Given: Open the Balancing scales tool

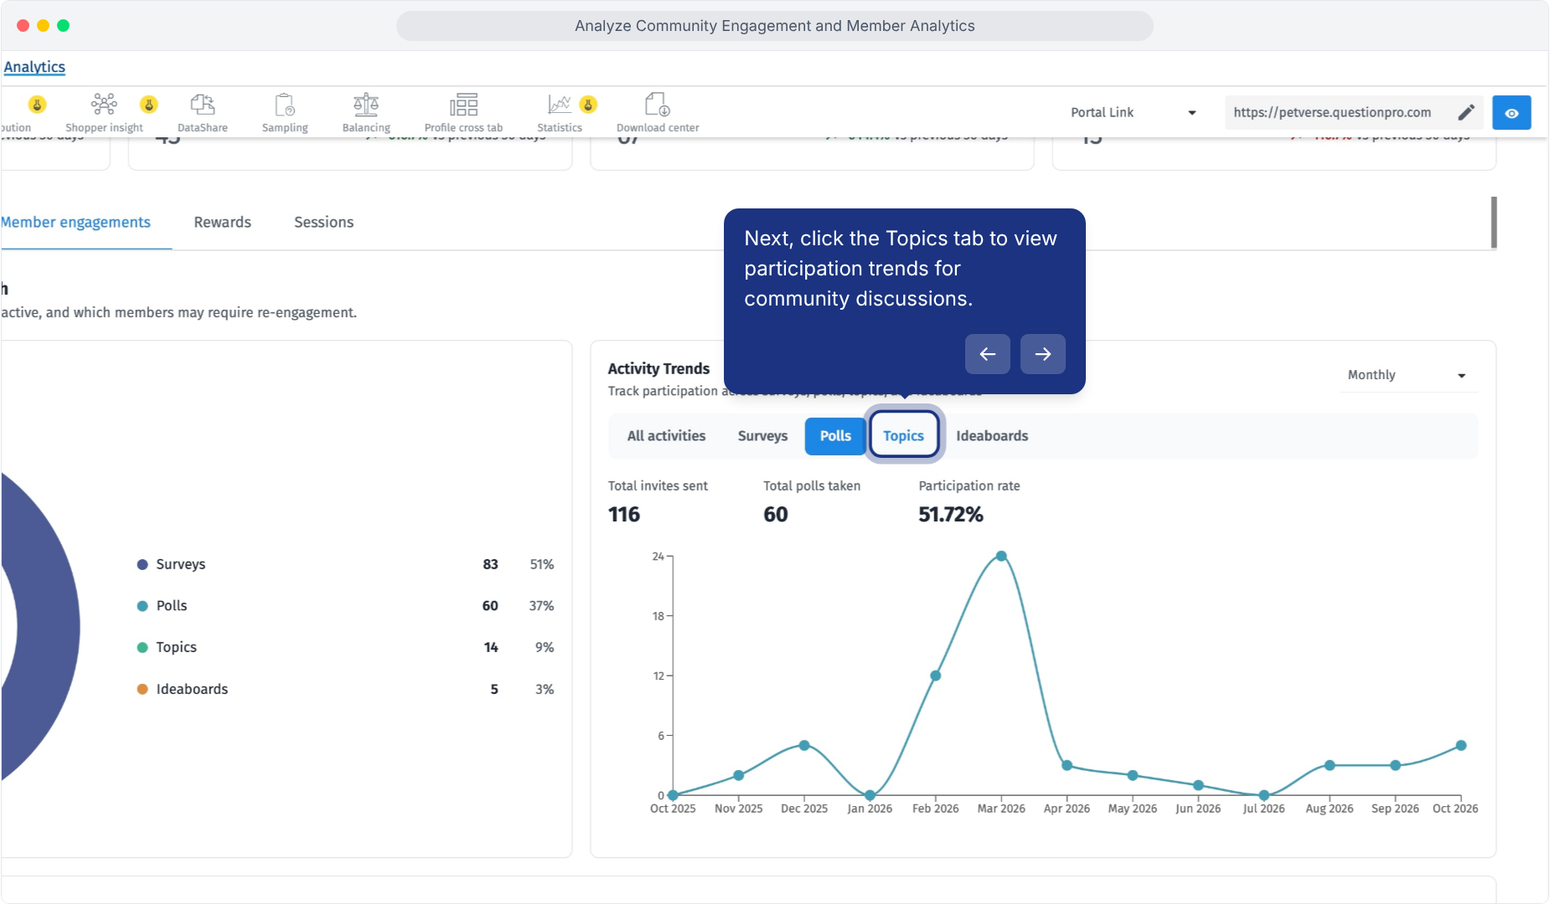Looking at the screenshot, I should pyautogui.click(x=366, y=112).
